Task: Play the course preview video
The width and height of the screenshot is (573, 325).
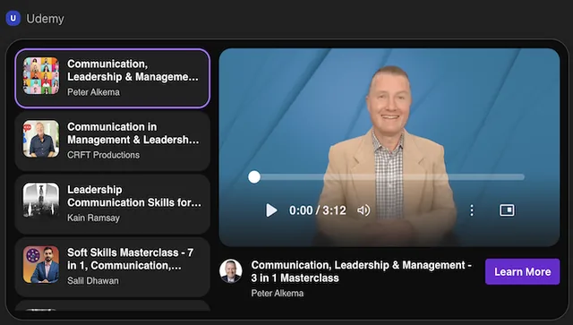Action: click(x=271, y=210)
